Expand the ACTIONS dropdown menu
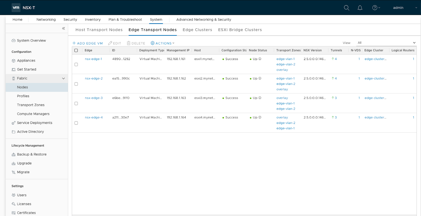The image size is (421, 216). coord(162,43)
